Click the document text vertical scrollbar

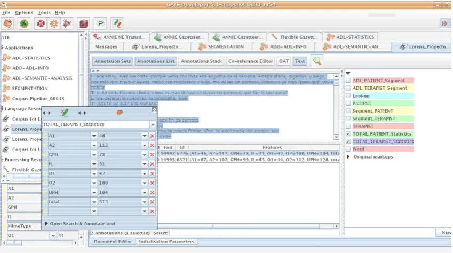(x=336, y=106)
